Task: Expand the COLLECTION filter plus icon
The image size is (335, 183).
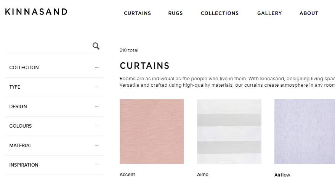Action: (x=97, y=68)
